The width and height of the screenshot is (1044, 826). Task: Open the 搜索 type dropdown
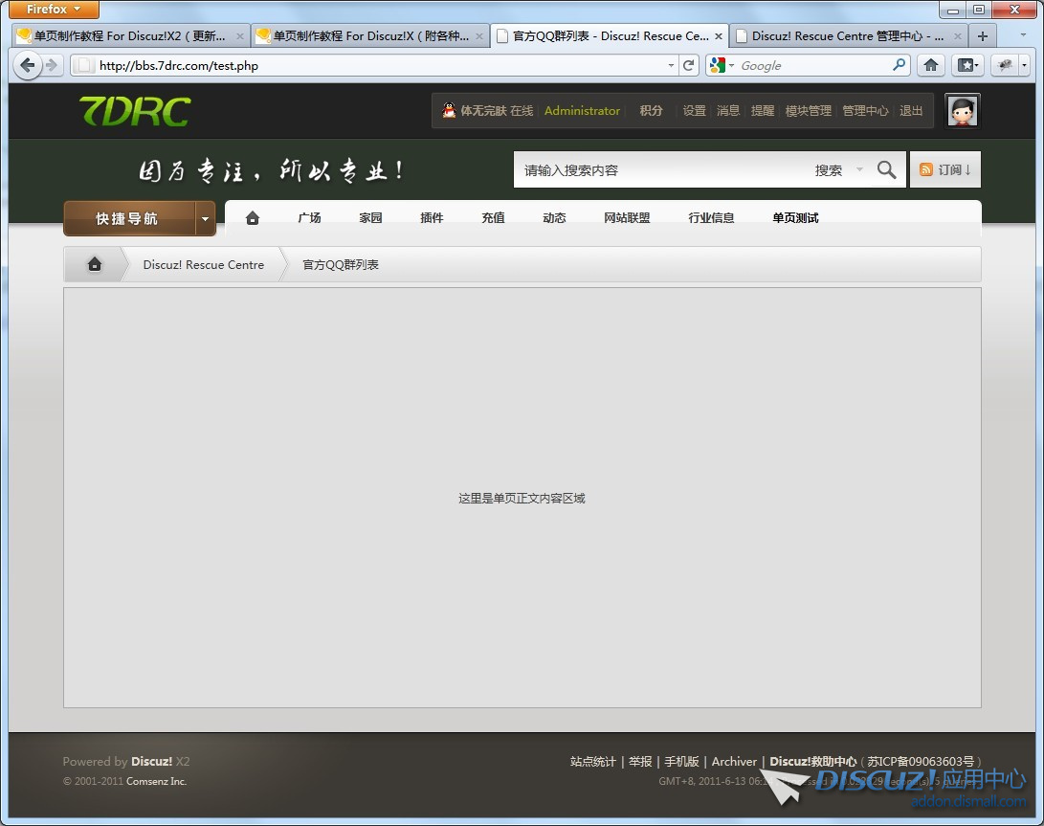pos(838,170)
